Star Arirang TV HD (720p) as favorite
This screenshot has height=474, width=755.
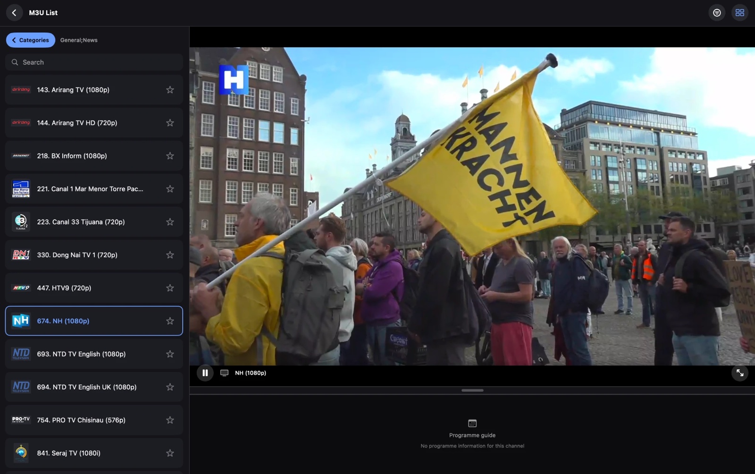(x=170, y=123)
